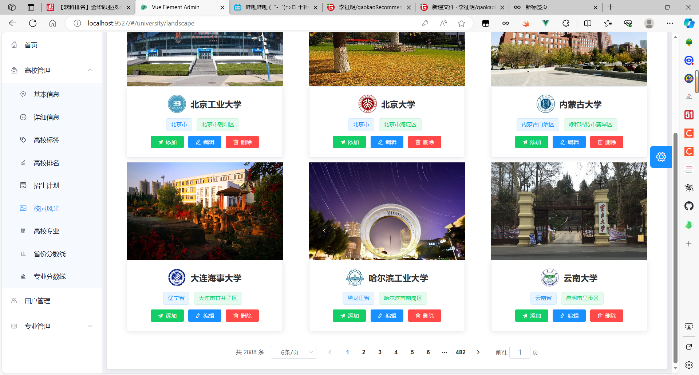Click the 大连海事大学 logo icon
699x375 pixels.
pos(177,278)
